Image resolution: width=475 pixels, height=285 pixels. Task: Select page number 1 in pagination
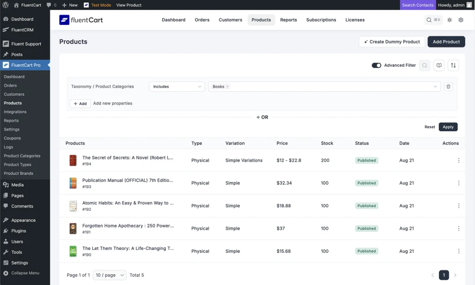click(444, 275)
